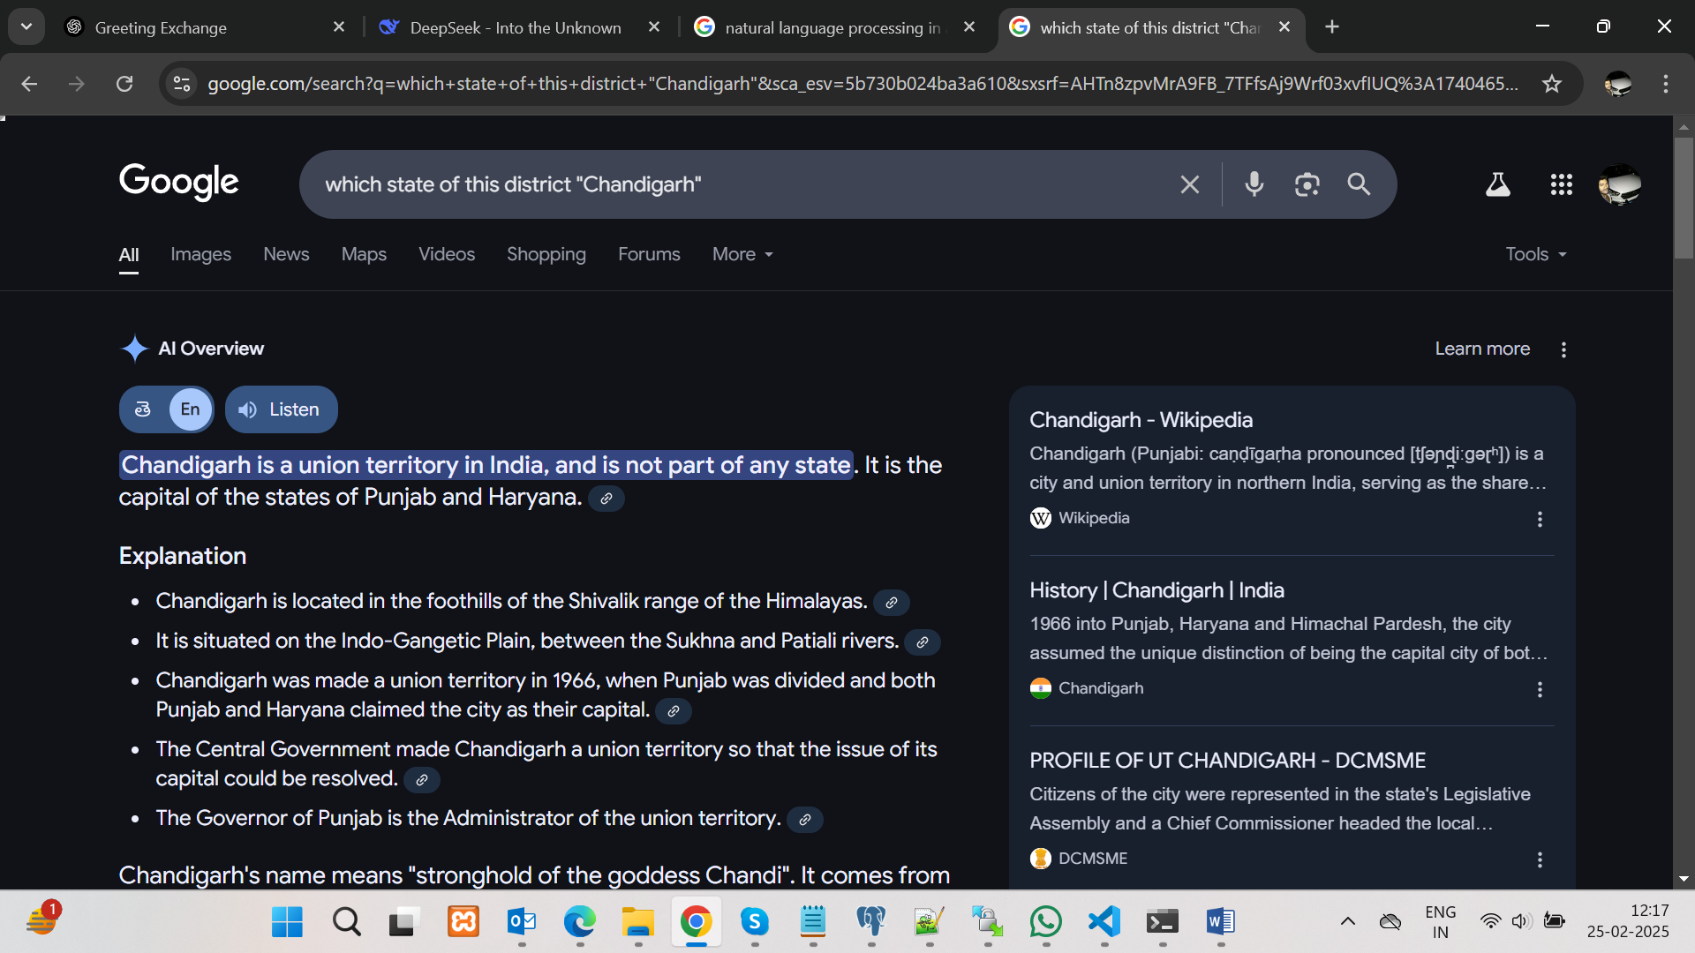Viewport: 1695px width, 953px height.
Task: Close the Greeting Exchange tab
Action: (339, 27)
